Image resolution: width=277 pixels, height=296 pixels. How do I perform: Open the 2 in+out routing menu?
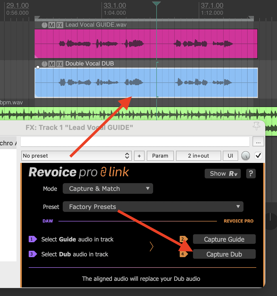(x=198, y=156)
